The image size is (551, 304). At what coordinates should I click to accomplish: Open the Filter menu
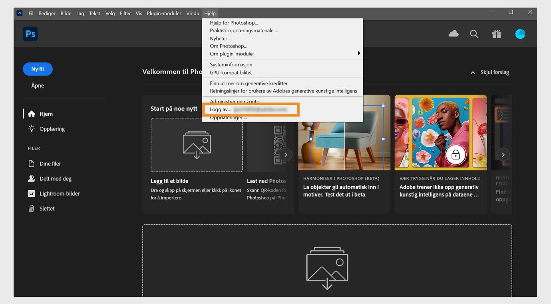125,13
